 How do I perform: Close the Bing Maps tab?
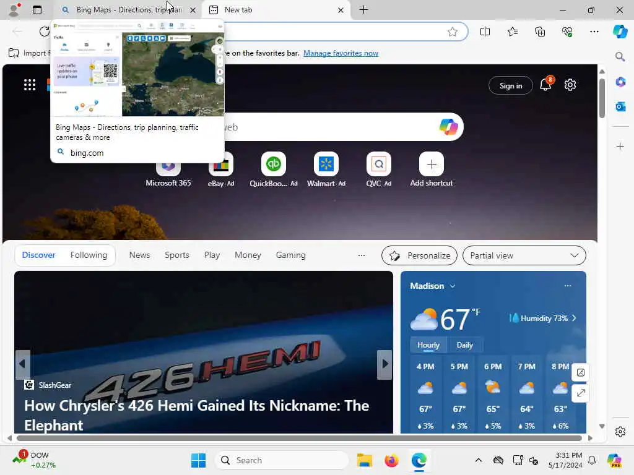pyautogui.click(x=193, y=10)
